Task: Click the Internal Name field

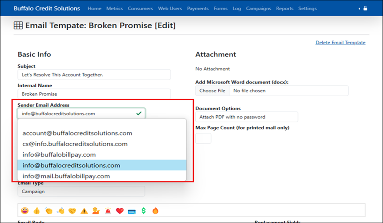Action: [94, 94]
